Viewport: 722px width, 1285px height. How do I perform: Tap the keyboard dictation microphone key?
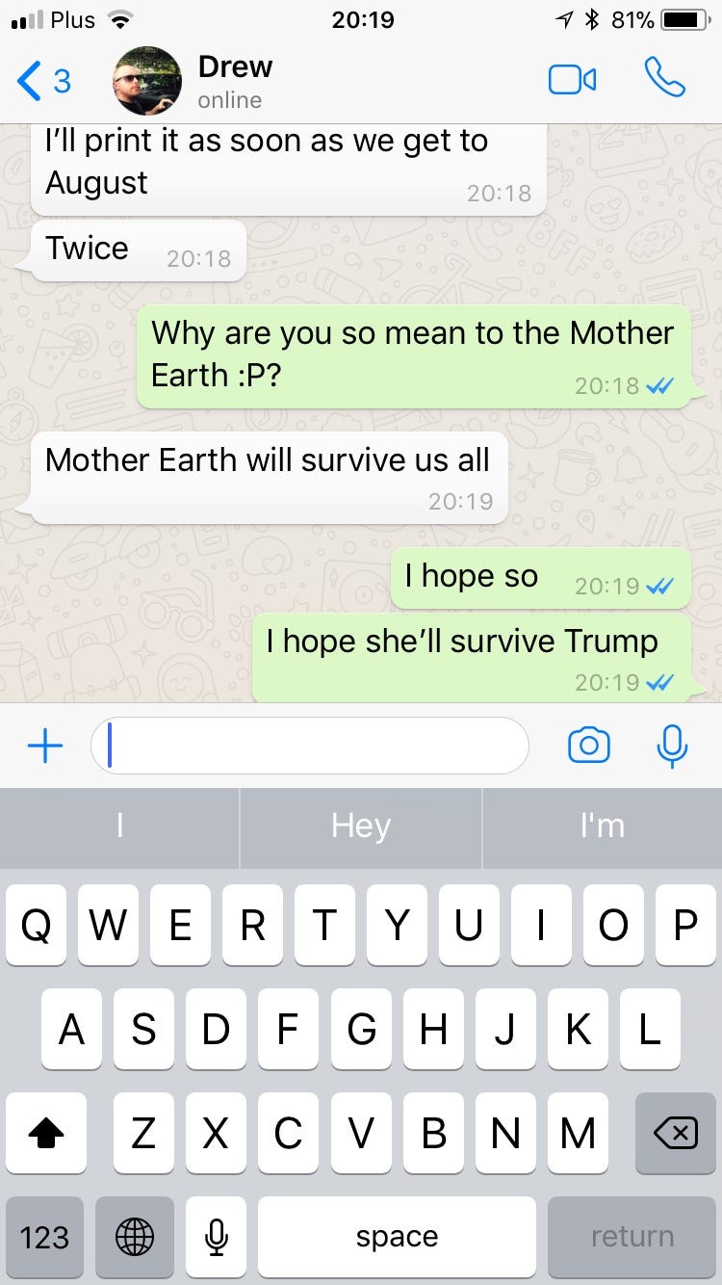pyautogui.click(x=217, y=1237)
